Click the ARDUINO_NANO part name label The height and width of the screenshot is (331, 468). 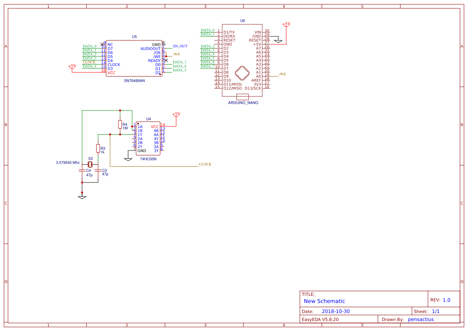pos(243,103)
